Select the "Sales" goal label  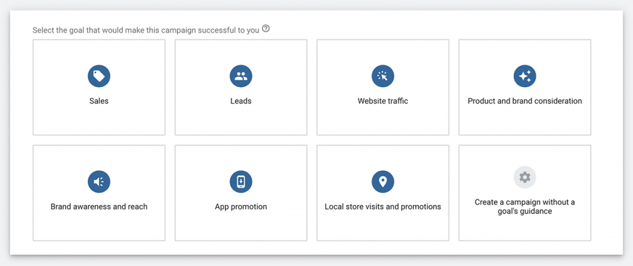(99, 101)
